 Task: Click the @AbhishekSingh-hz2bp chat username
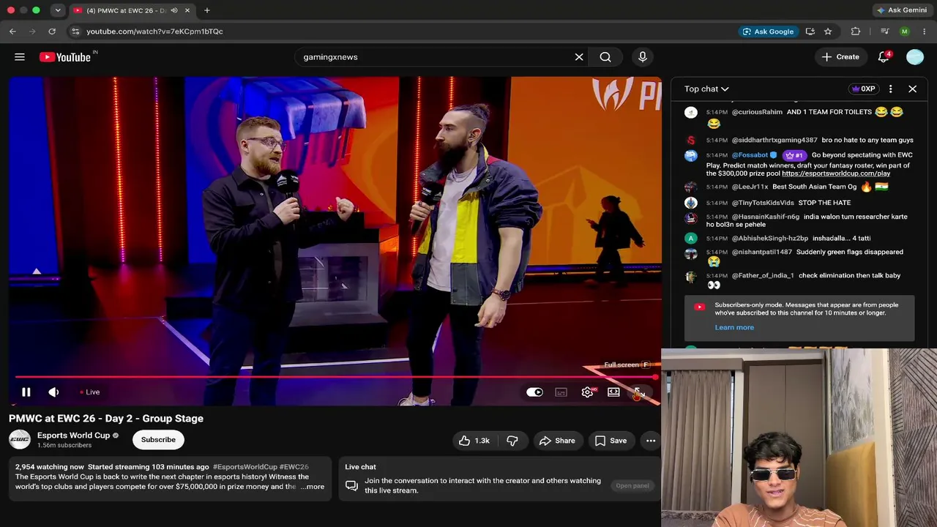[770, 238]
